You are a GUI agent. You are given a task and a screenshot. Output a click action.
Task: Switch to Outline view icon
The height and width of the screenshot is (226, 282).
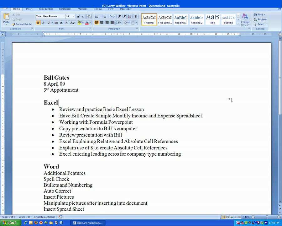coord(235,217)
